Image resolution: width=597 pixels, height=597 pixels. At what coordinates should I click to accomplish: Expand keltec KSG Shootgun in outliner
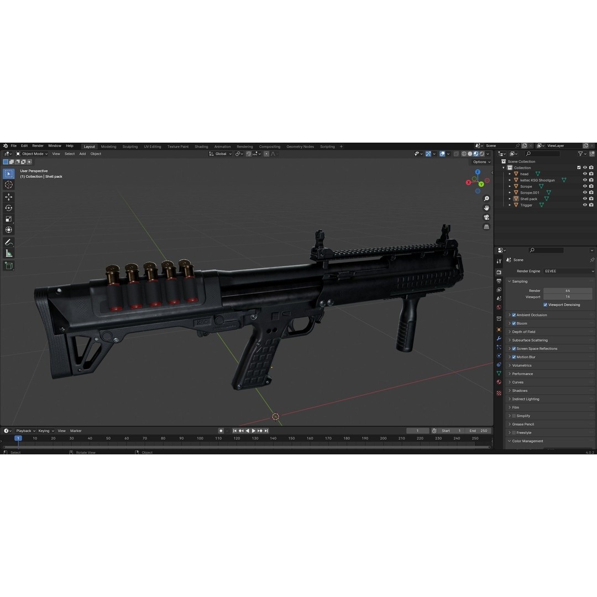tap(510, 180)
